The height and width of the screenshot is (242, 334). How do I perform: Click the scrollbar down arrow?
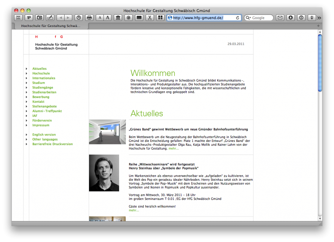point(320,219)
